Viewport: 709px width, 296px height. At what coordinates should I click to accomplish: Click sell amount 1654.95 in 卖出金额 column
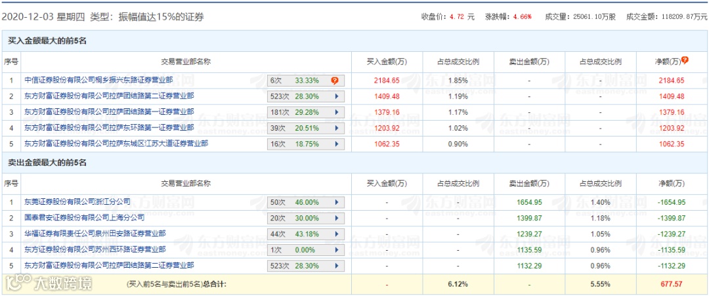(x=528, y=202)
